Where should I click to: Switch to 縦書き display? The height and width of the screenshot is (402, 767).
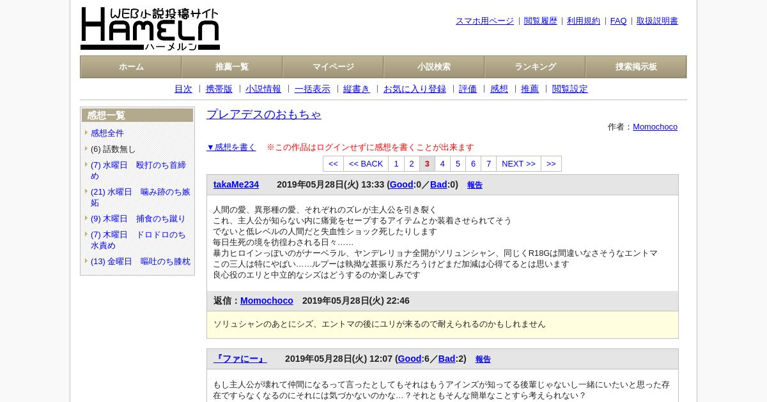click(x=357, y=89)
